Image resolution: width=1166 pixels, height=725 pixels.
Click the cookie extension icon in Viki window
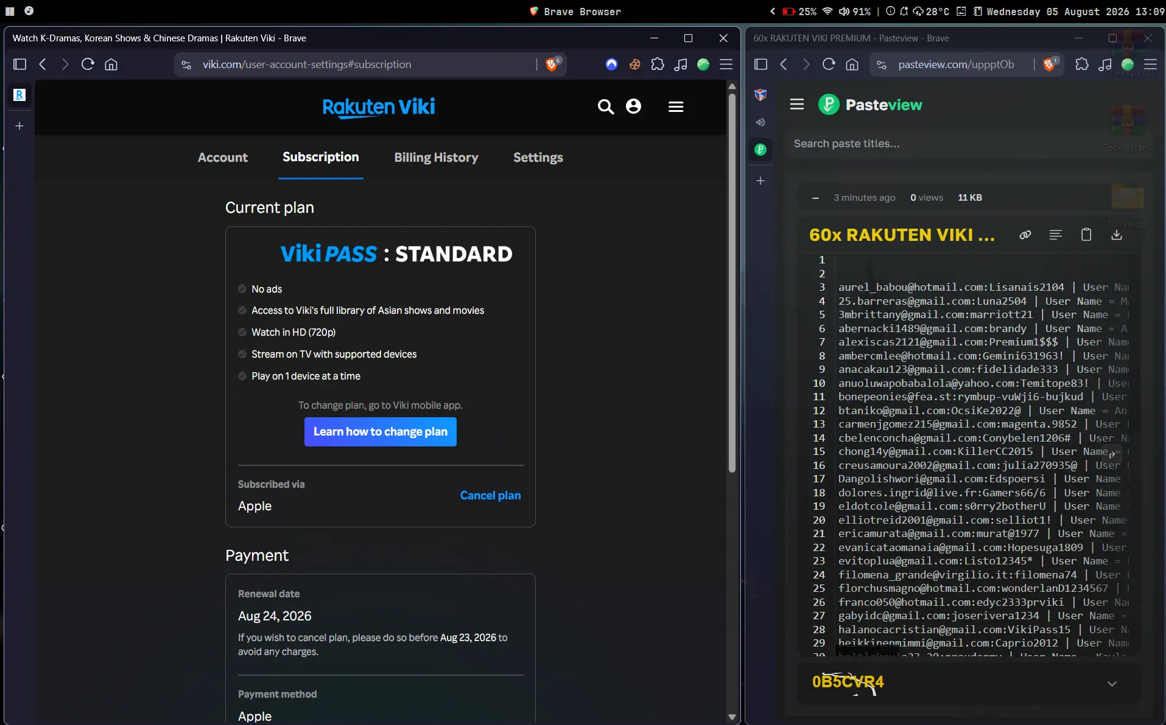635,64
